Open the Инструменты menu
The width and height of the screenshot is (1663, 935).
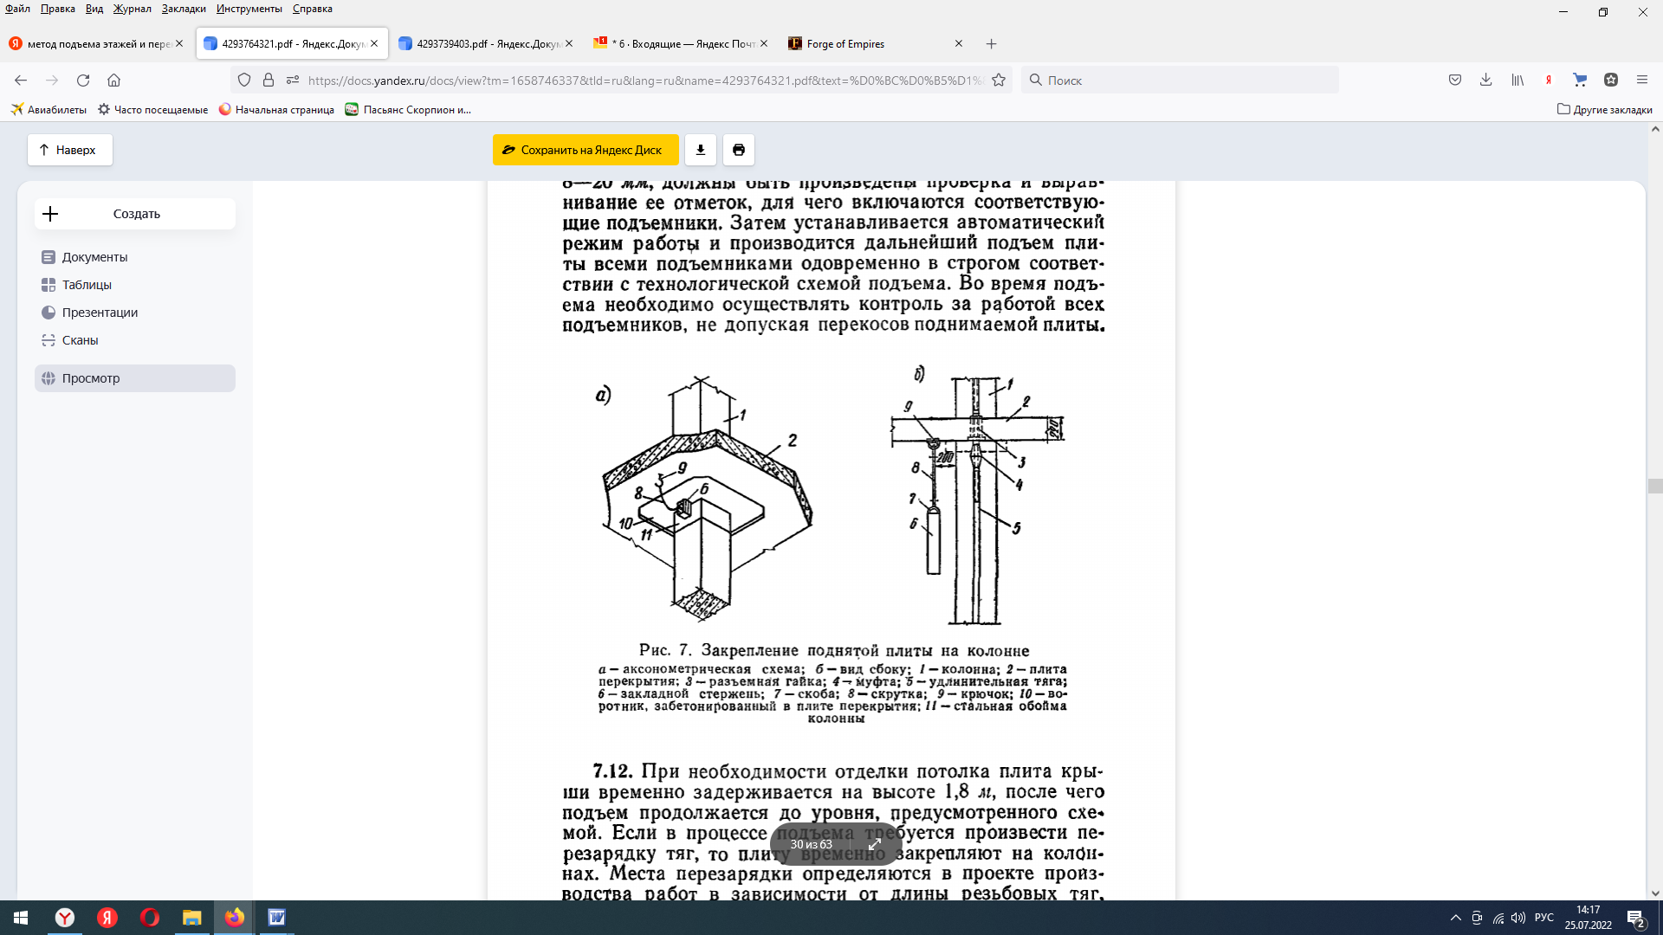249,9
